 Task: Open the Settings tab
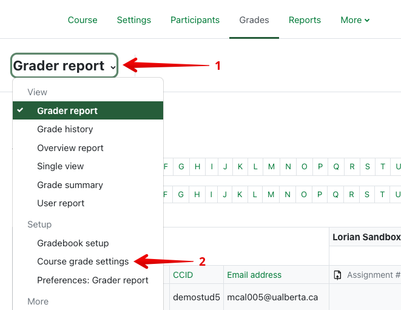tap(133, 20)
